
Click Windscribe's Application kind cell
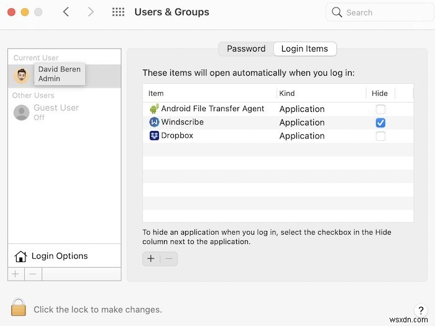pos(302,122)
